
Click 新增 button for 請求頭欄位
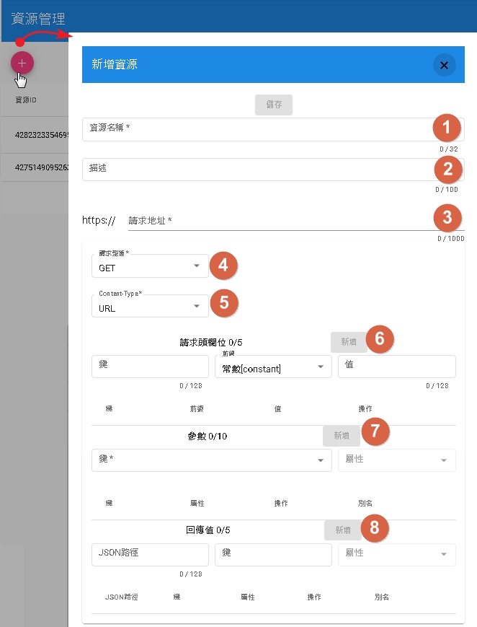point(348,342)
